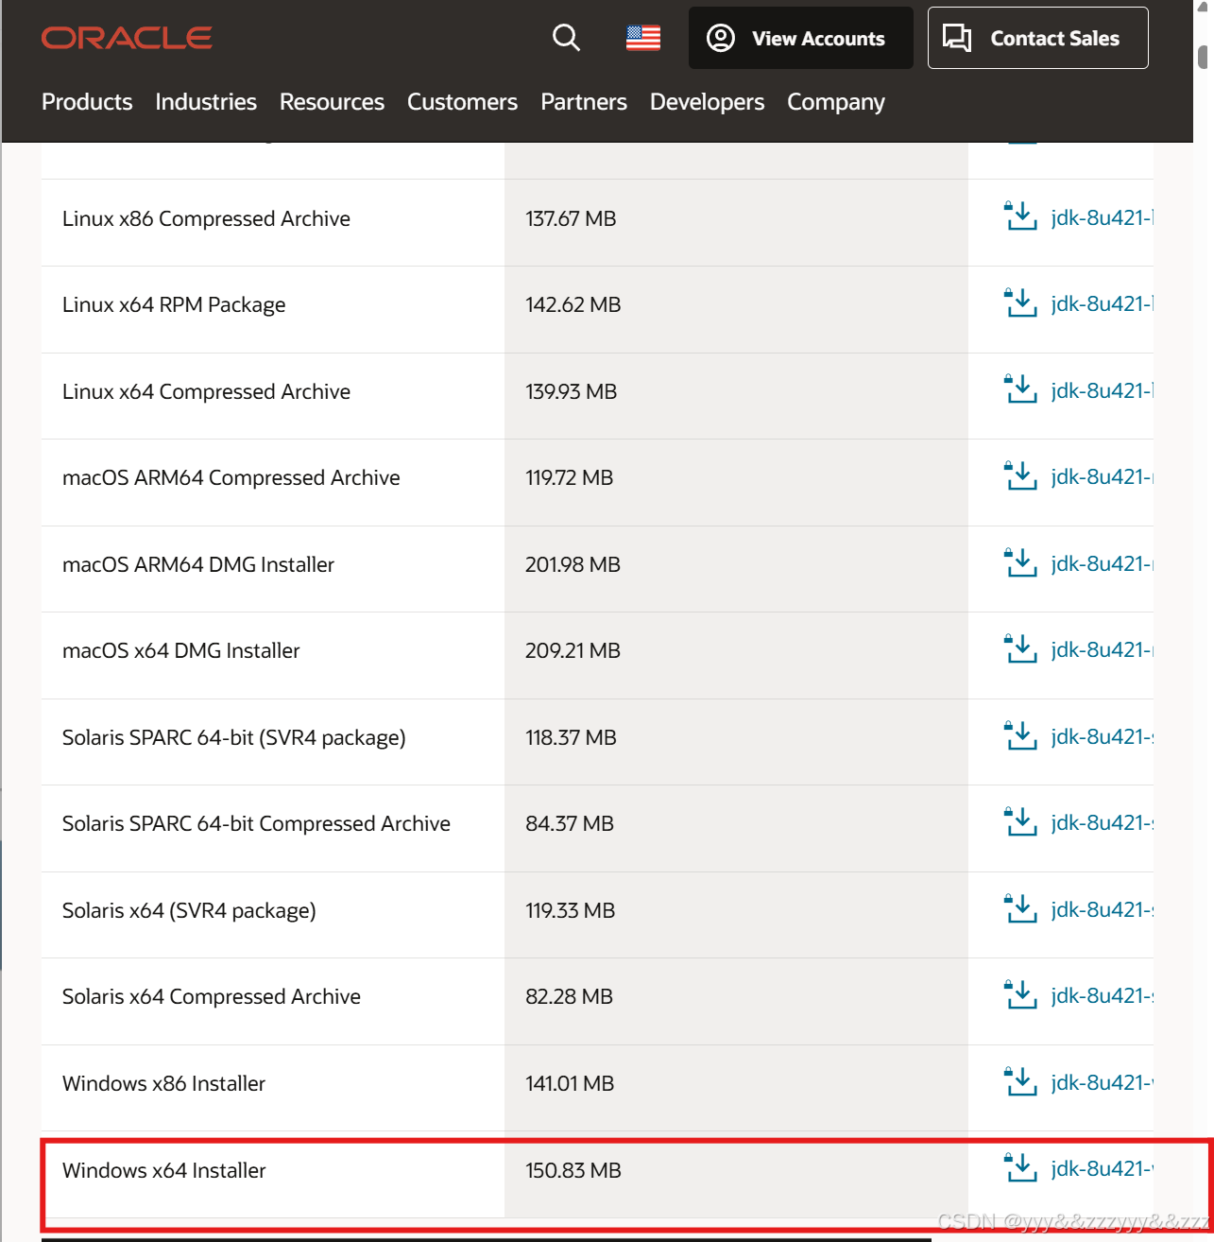Click download icon for Solaris SPARC Compressed Archive

click(1020, 822)
